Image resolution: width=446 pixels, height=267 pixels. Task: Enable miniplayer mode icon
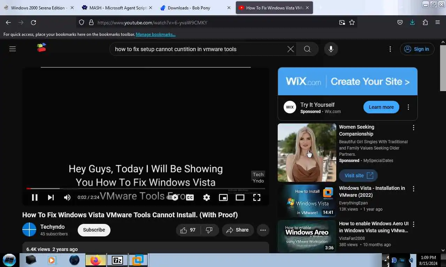click(223, 197)
